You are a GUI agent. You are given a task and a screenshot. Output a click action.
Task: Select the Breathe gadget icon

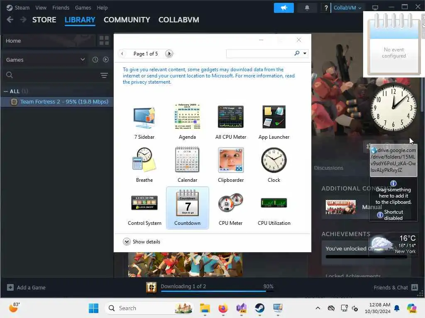click(x=144, y=160)
